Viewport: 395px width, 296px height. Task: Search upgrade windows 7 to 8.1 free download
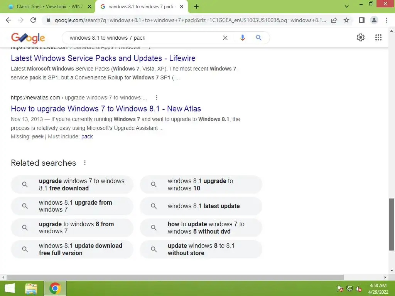tap(72, 185)
